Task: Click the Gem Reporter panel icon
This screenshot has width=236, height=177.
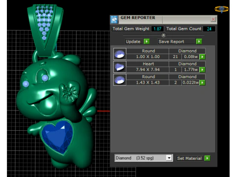Action: pos(114,20)
